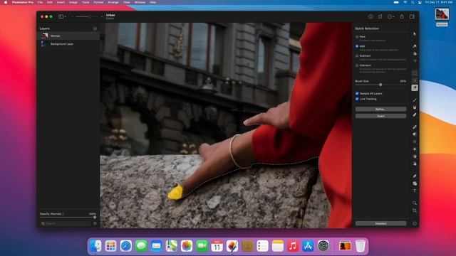Open the Insert menu
Viewport: 456px width, 256px height.
[61, 2]
